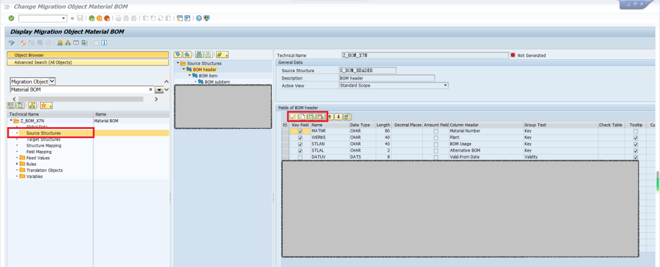Collapse the BOM header tree node
Screen dimensions: 660x267
pos(184,70)
